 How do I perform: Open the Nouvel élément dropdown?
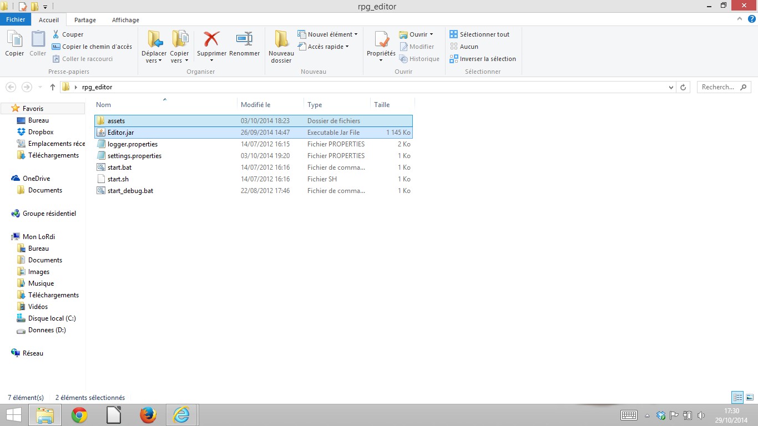[x=327, y=34]
